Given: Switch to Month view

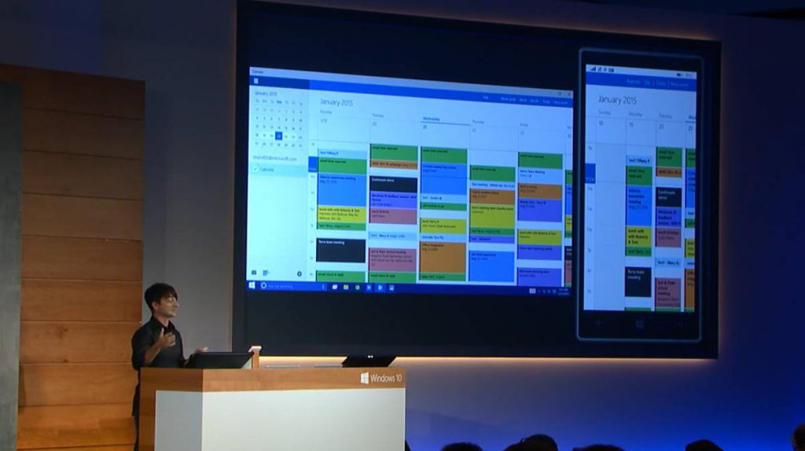Looking at the screenshot, I should pos(535,101).
